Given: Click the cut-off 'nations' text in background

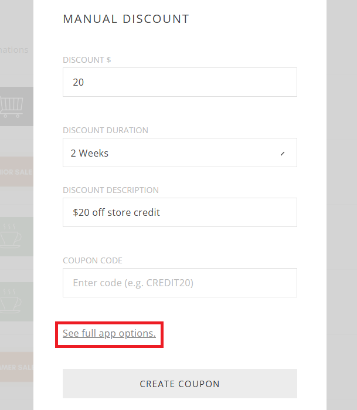Looking at the screenshot, I should pos(14,50).
